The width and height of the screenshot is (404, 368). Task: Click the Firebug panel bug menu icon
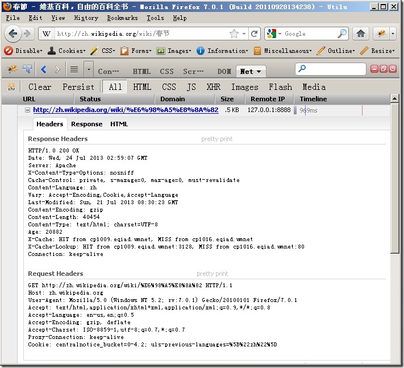(12, 69)
